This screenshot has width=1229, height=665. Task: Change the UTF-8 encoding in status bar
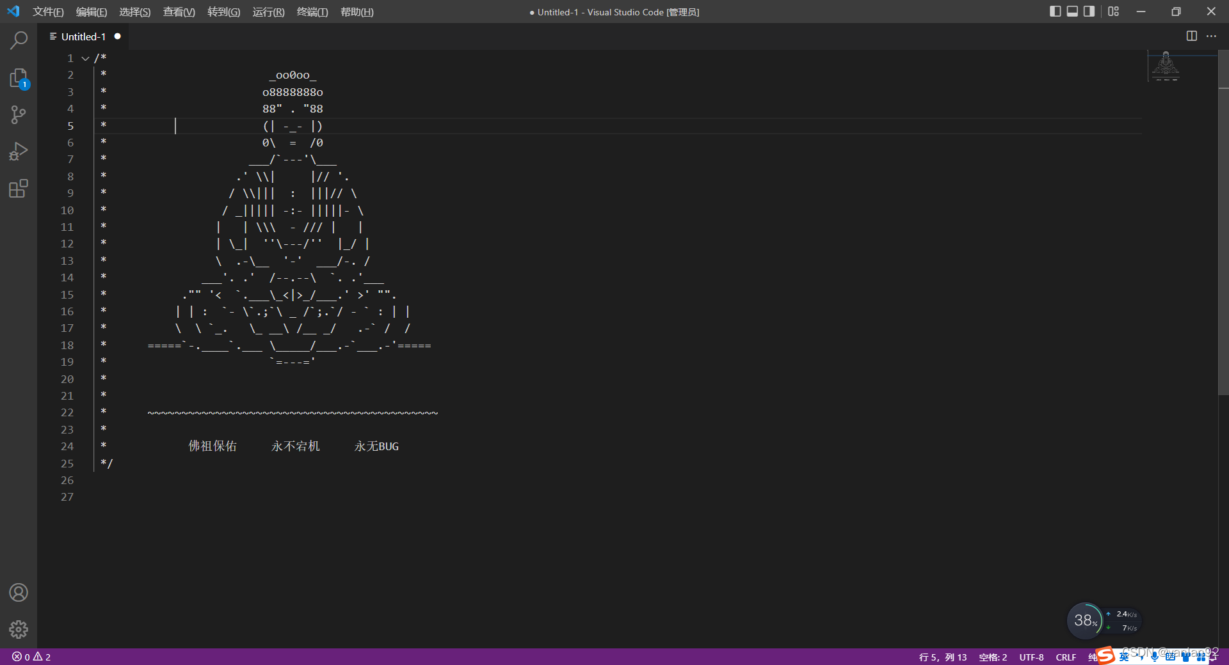click(x=1031, y=657)
